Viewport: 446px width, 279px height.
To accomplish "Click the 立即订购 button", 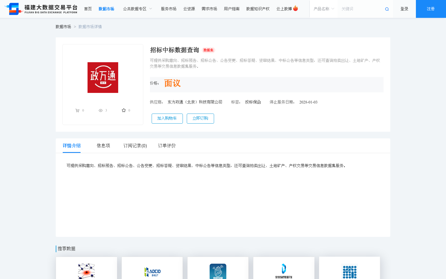I will click(200, 119).
